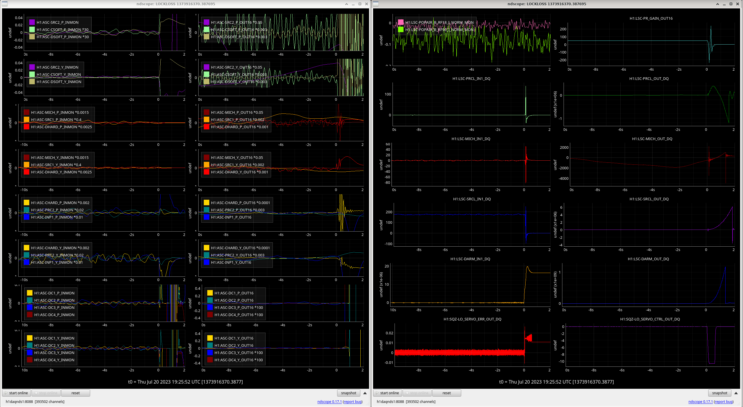This screenshot has height=407, width=743.
Task: Click the H1:SQZ-LO_SERVO_CTRL_OUT_DQ plot title
Action: (x=650, y=319)
